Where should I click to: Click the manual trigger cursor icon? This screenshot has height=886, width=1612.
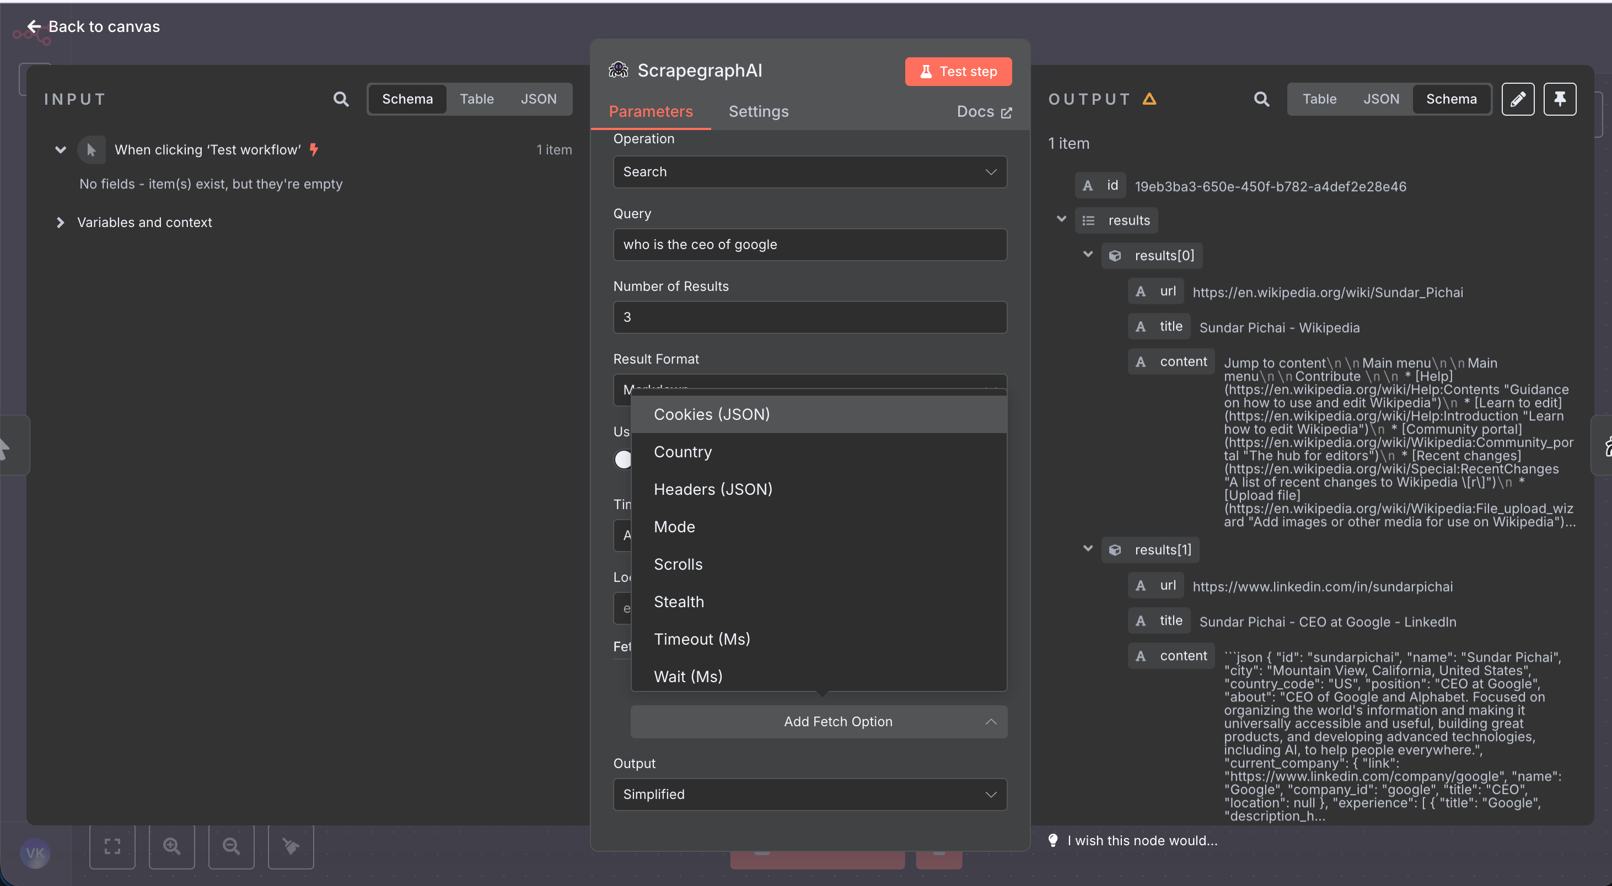coord(92,149)
